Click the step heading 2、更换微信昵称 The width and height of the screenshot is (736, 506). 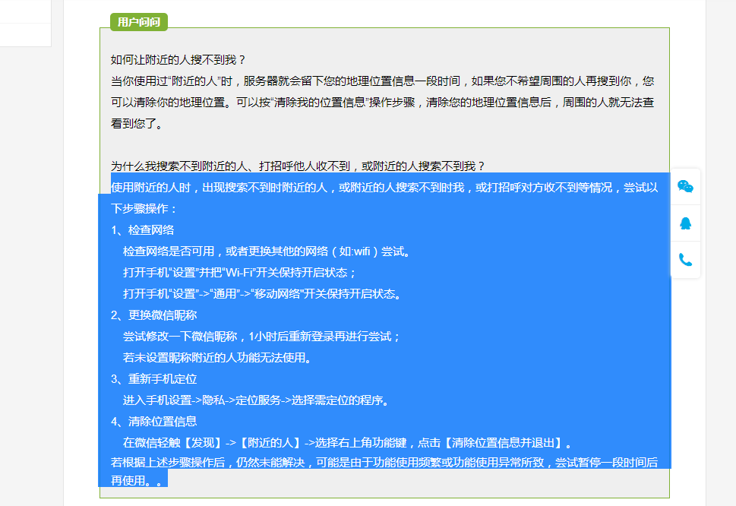(x=154, y=315)
